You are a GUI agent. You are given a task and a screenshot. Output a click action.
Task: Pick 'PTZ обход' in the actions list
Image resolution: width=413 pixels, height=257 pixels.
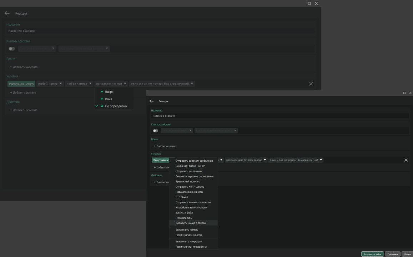182,197
